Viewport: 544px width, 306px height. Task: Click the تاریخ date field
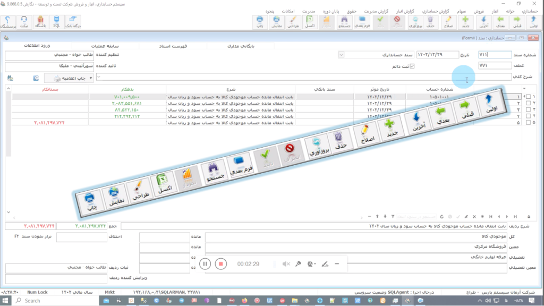click(438, 55)
